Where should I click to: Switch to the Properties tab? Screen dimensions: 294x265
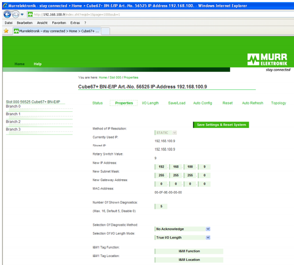point(124,103)
